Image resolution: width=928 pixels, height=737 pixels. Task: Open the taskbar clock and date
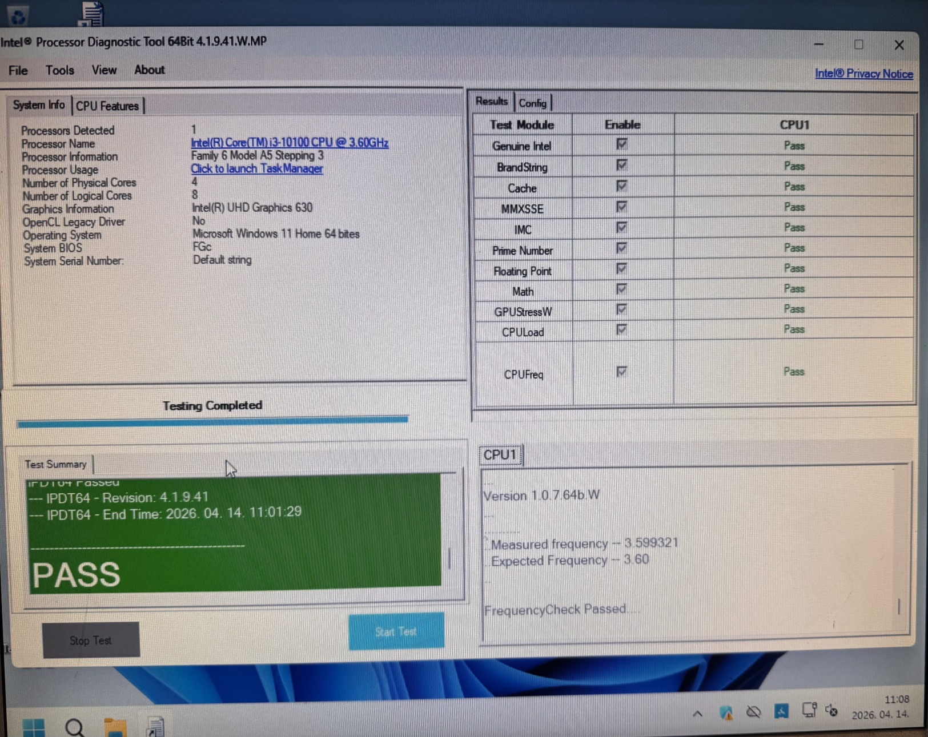pyautogui.click(x=881, y=707)
